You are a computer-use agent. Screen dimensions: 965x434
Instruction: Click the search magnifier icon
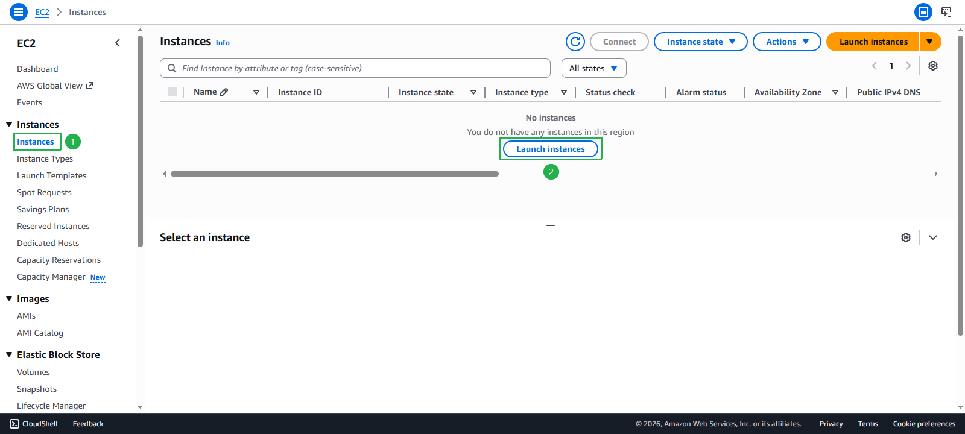tap(172, 68)
